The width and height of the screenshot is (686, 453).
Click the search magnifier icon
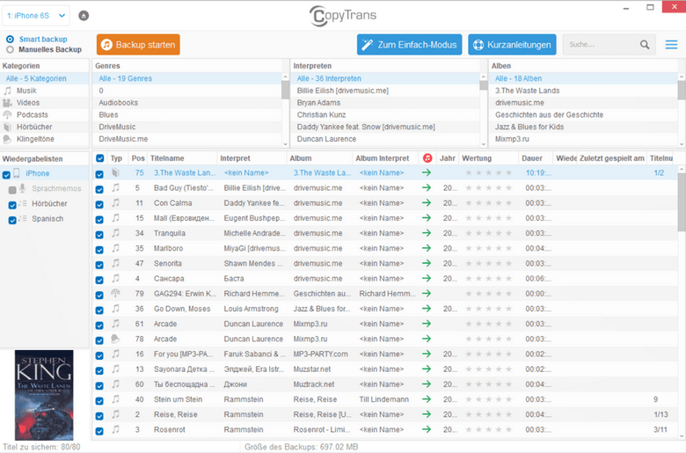point(645,45)
